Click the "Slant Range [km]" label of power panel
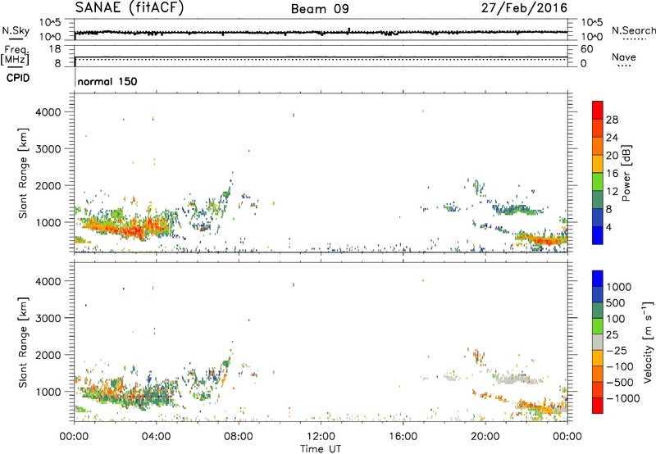This screenshot has height=454, width=656. (23, 173)
